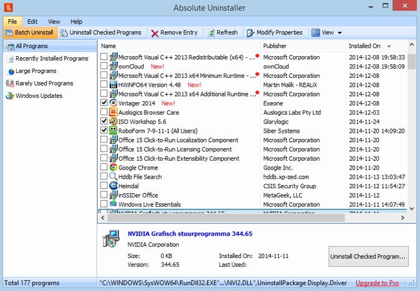Screen dimensions: 420x291
Task: Click the horizontal scrollbar thumb
Action: coord(226,218)
